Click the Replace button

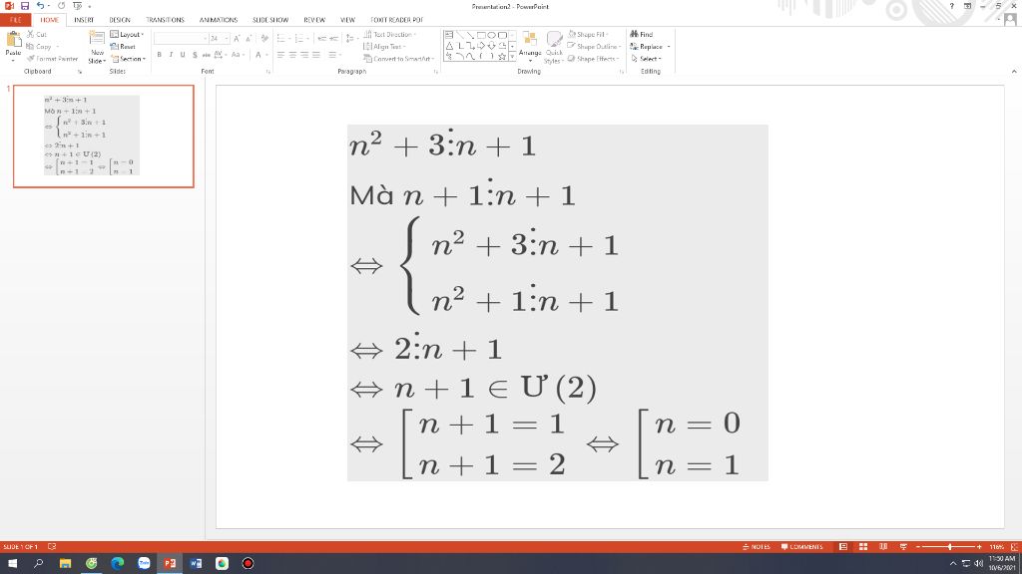click(x=650, y=46)
